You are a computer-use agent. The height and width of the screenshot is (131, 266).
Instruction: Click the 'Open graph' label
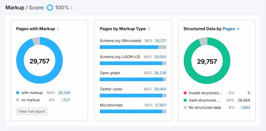(110, 73)
